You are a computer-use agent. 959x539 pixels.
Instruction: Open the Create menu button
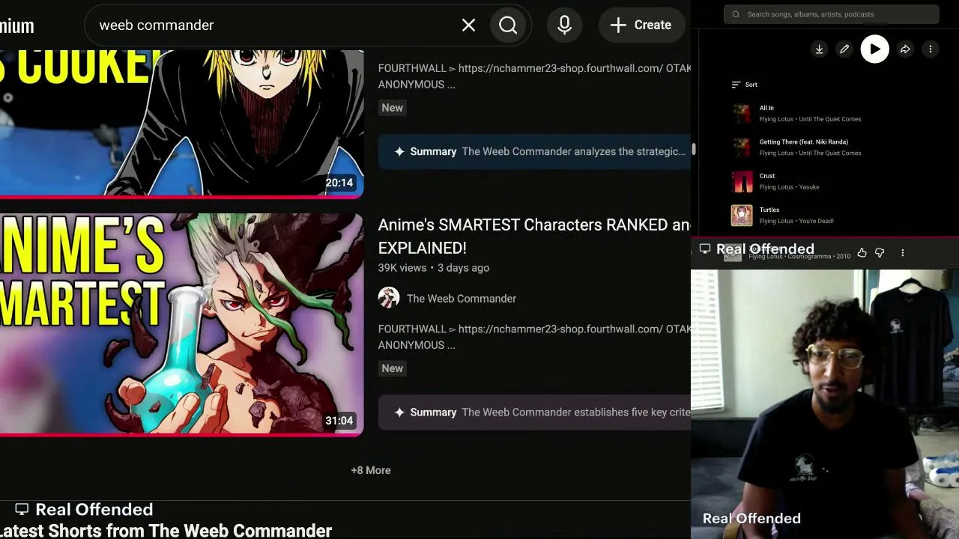click(x=641, y=25)
